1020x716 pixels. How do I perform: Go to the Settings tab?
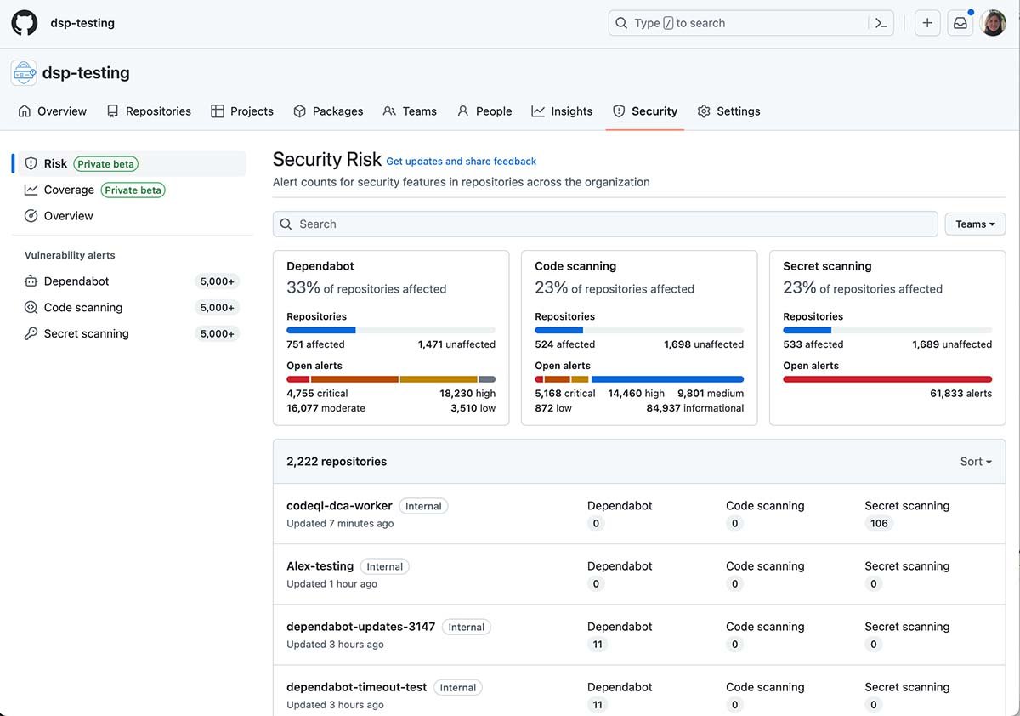(x=728, y=111)
